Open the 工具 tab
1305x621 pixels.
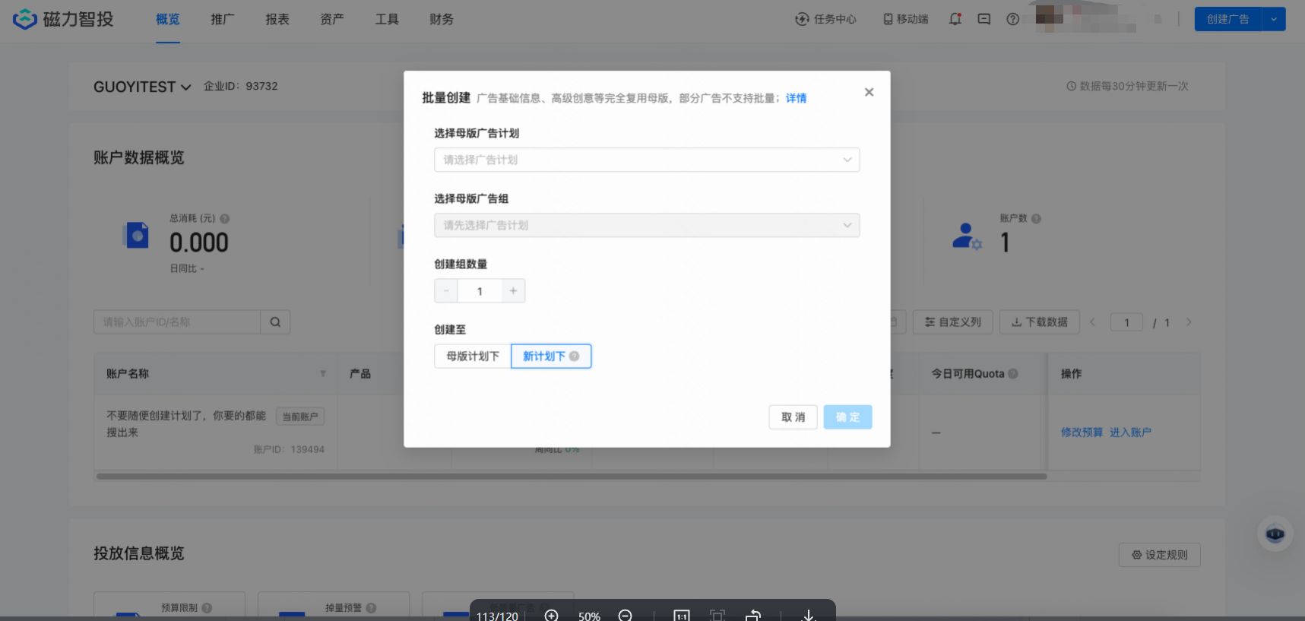point(387,20)
